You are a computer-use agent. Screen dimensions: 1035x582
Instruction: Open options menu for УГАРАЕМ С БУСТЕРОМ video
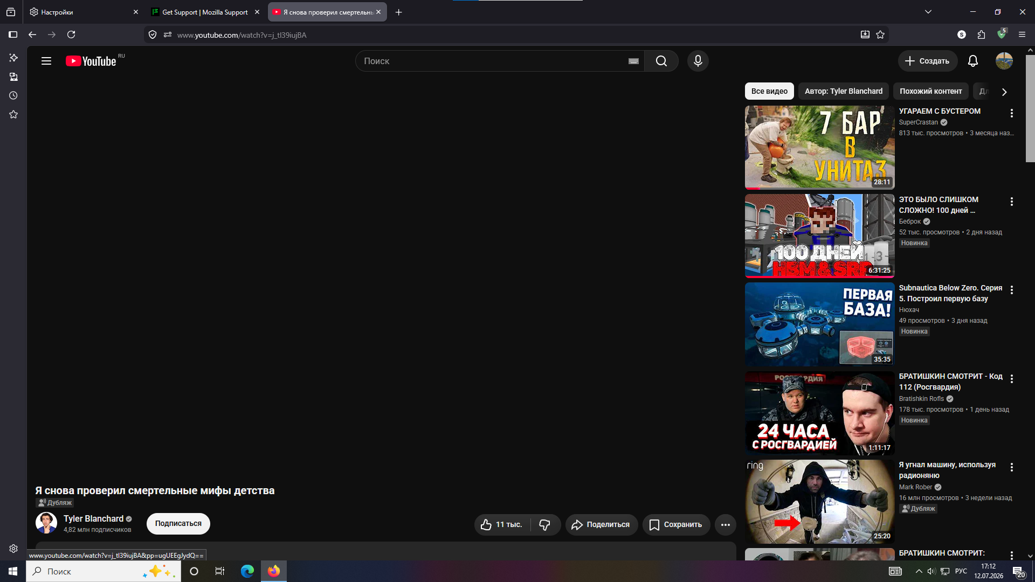coord(1012,113)
